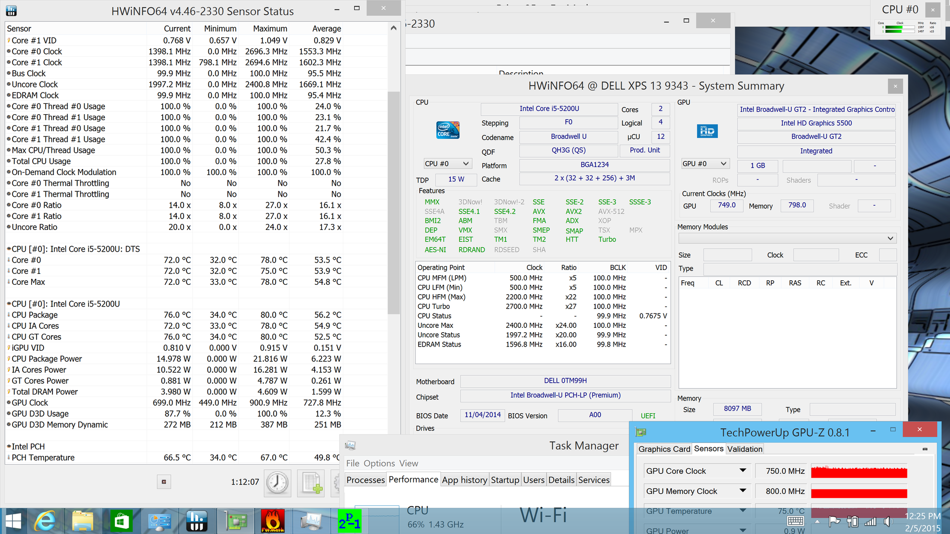950x534 pixels.
Task: Click the Intel HD Graphics 5500 field
Action: (816, 123)
